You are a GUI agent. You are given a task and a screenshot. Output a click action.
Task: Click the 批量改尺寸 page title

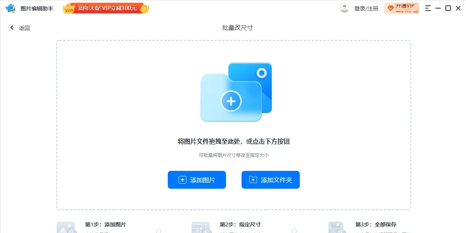tap(238, 28)
